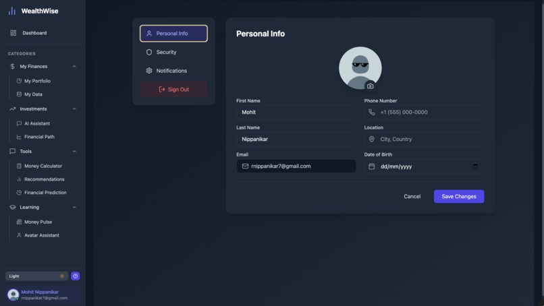The image size is (544, 306).
Task: Open the Financial Prediction link
Action: pyautogui.click(x=45, y=192)
